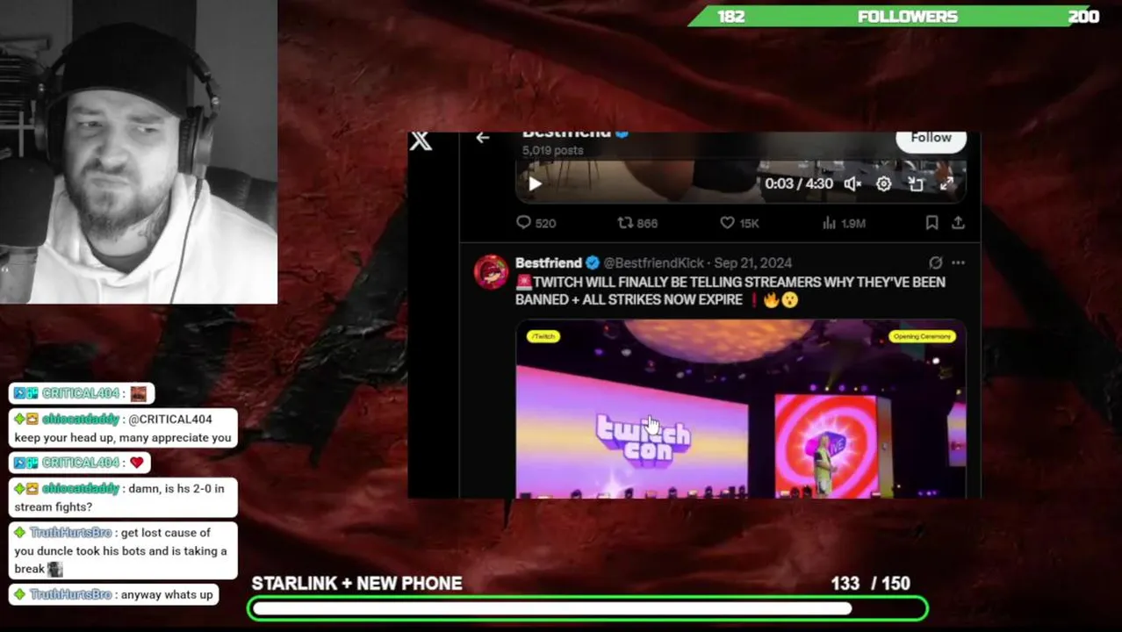Click chat message about stream fights
1122x632 pixels.
[x=123, y=498]
